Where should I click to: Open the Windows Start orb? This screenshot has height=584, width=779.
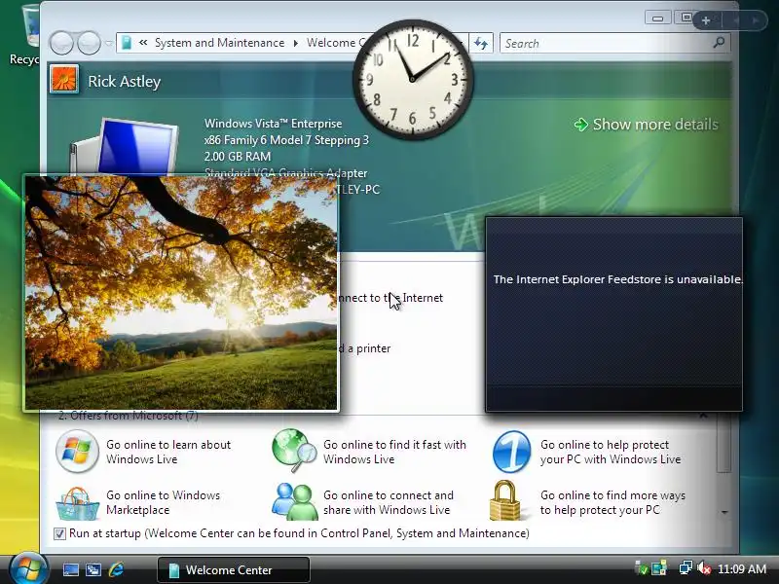click(x=28, y=568)
